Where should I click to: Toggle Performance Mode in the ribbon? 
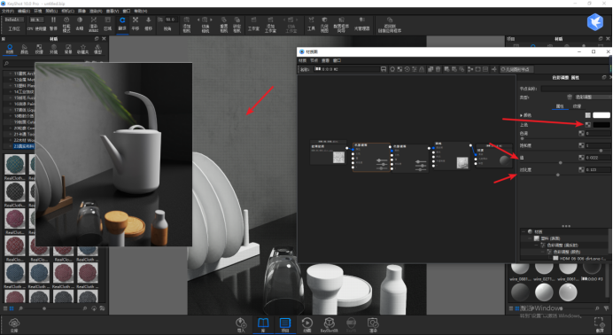(x=66, y=23)
